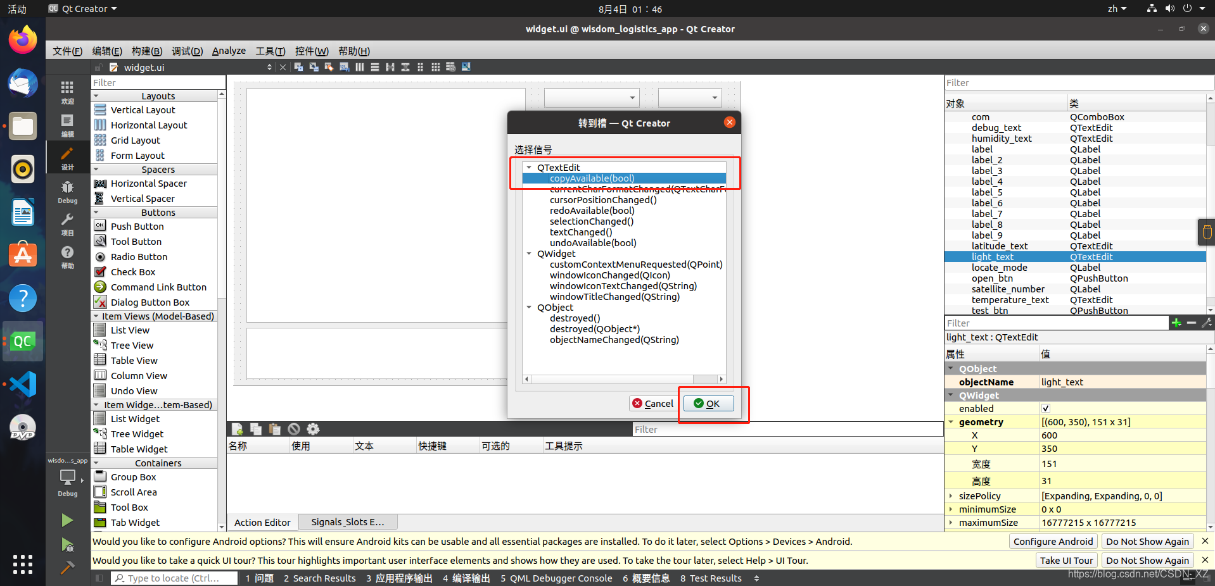Click the New Action icon in Action Editor
This screenshot has width=1215, height=586.
(x=238, y=429)
